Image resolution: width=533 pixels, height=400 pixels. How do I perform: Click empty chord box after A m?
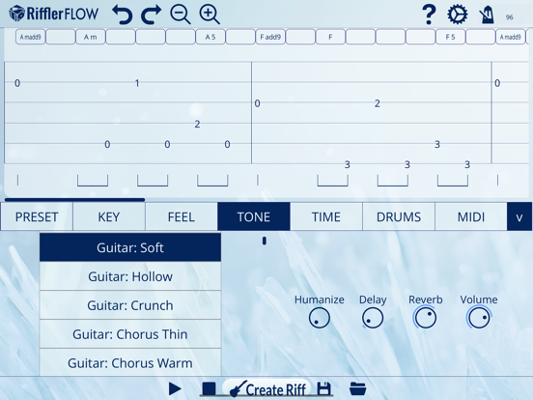[121, 37]
